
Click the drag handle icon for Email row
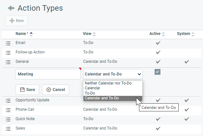coord(8,43)
